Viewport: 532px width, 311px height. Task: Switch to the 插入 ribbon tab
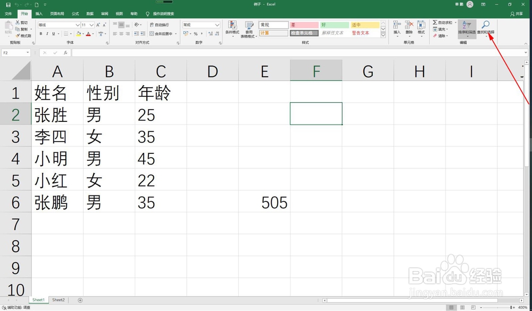pyautogui.click(x=38, y=13)
